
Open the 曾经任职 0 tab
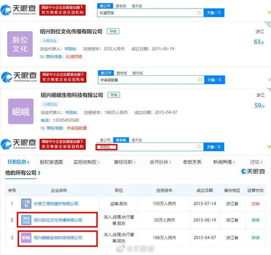coord(124,162)
